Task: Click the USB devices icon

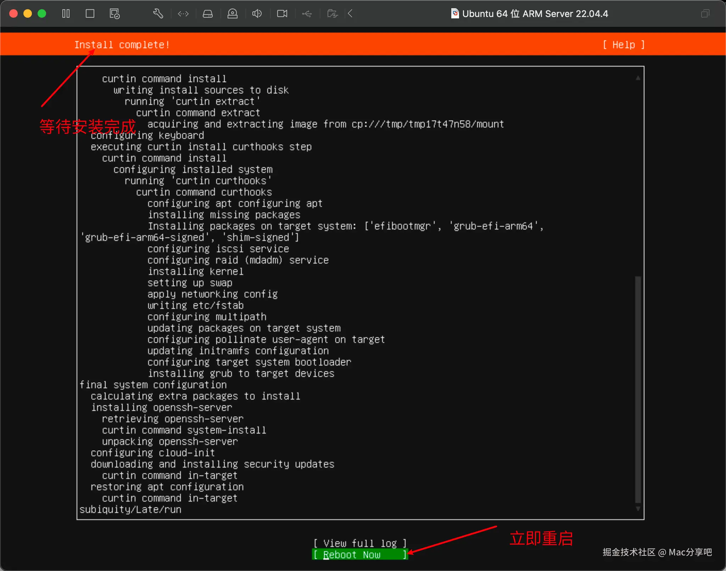Action: (307, 14)
